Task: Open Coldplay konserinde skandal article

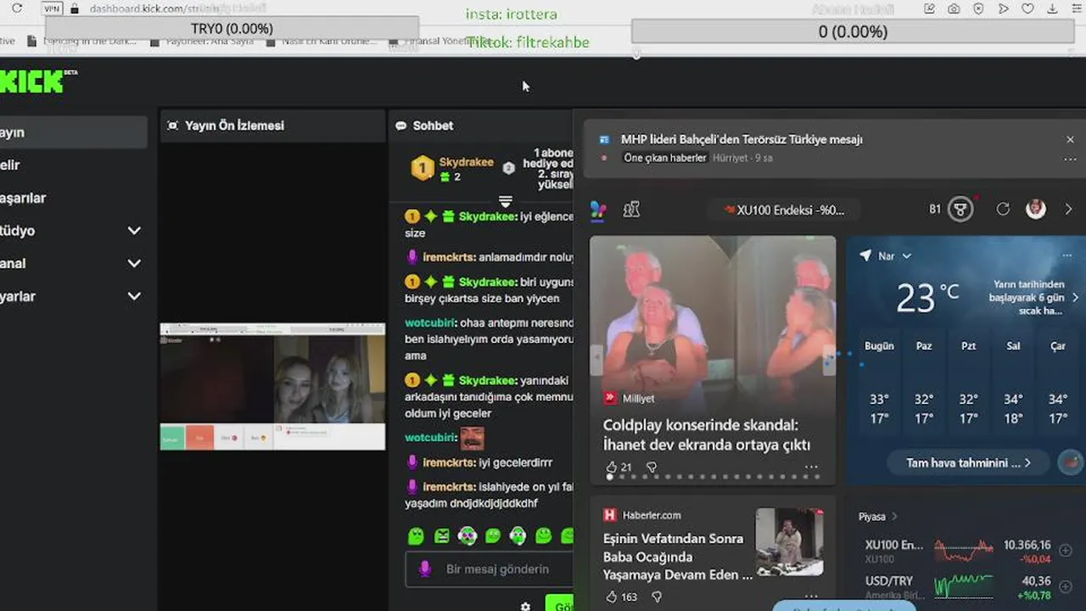Action: pos(707,434)
